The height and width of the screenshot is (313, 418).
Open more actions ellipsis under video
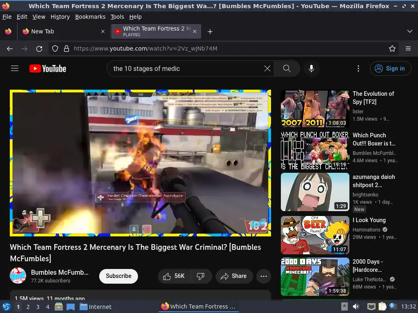[264, 276]
